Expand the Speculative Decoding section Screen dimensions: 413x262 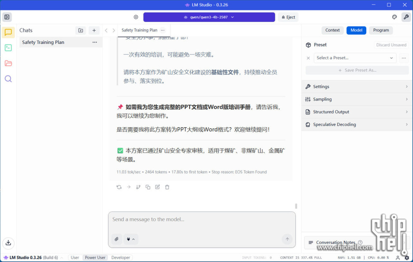pyautogui.click(x=357, y=125)
